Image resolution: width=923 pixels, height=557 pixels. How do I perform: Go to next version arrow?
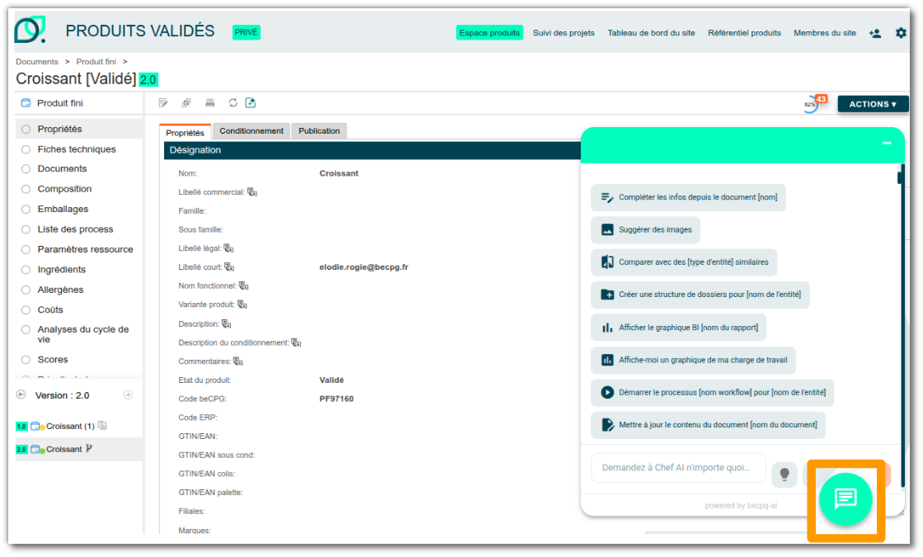click(x=128, y=395)
